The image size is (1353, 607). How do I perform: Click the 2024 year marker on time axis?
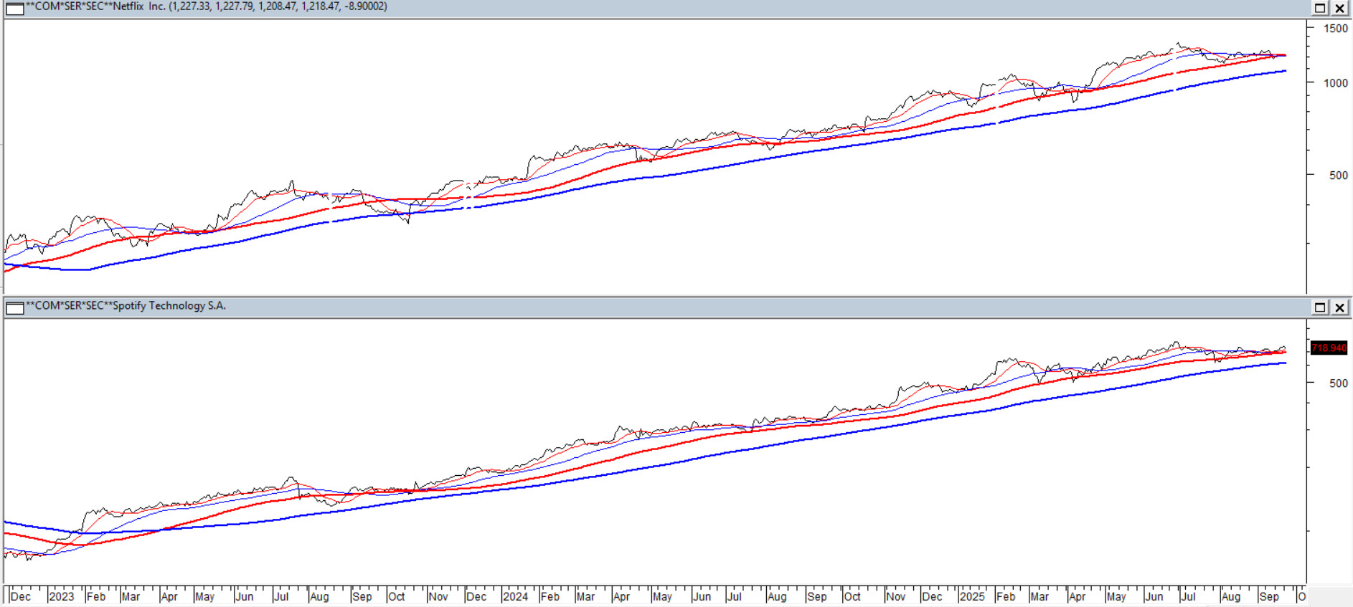click(x=515, y=596)
